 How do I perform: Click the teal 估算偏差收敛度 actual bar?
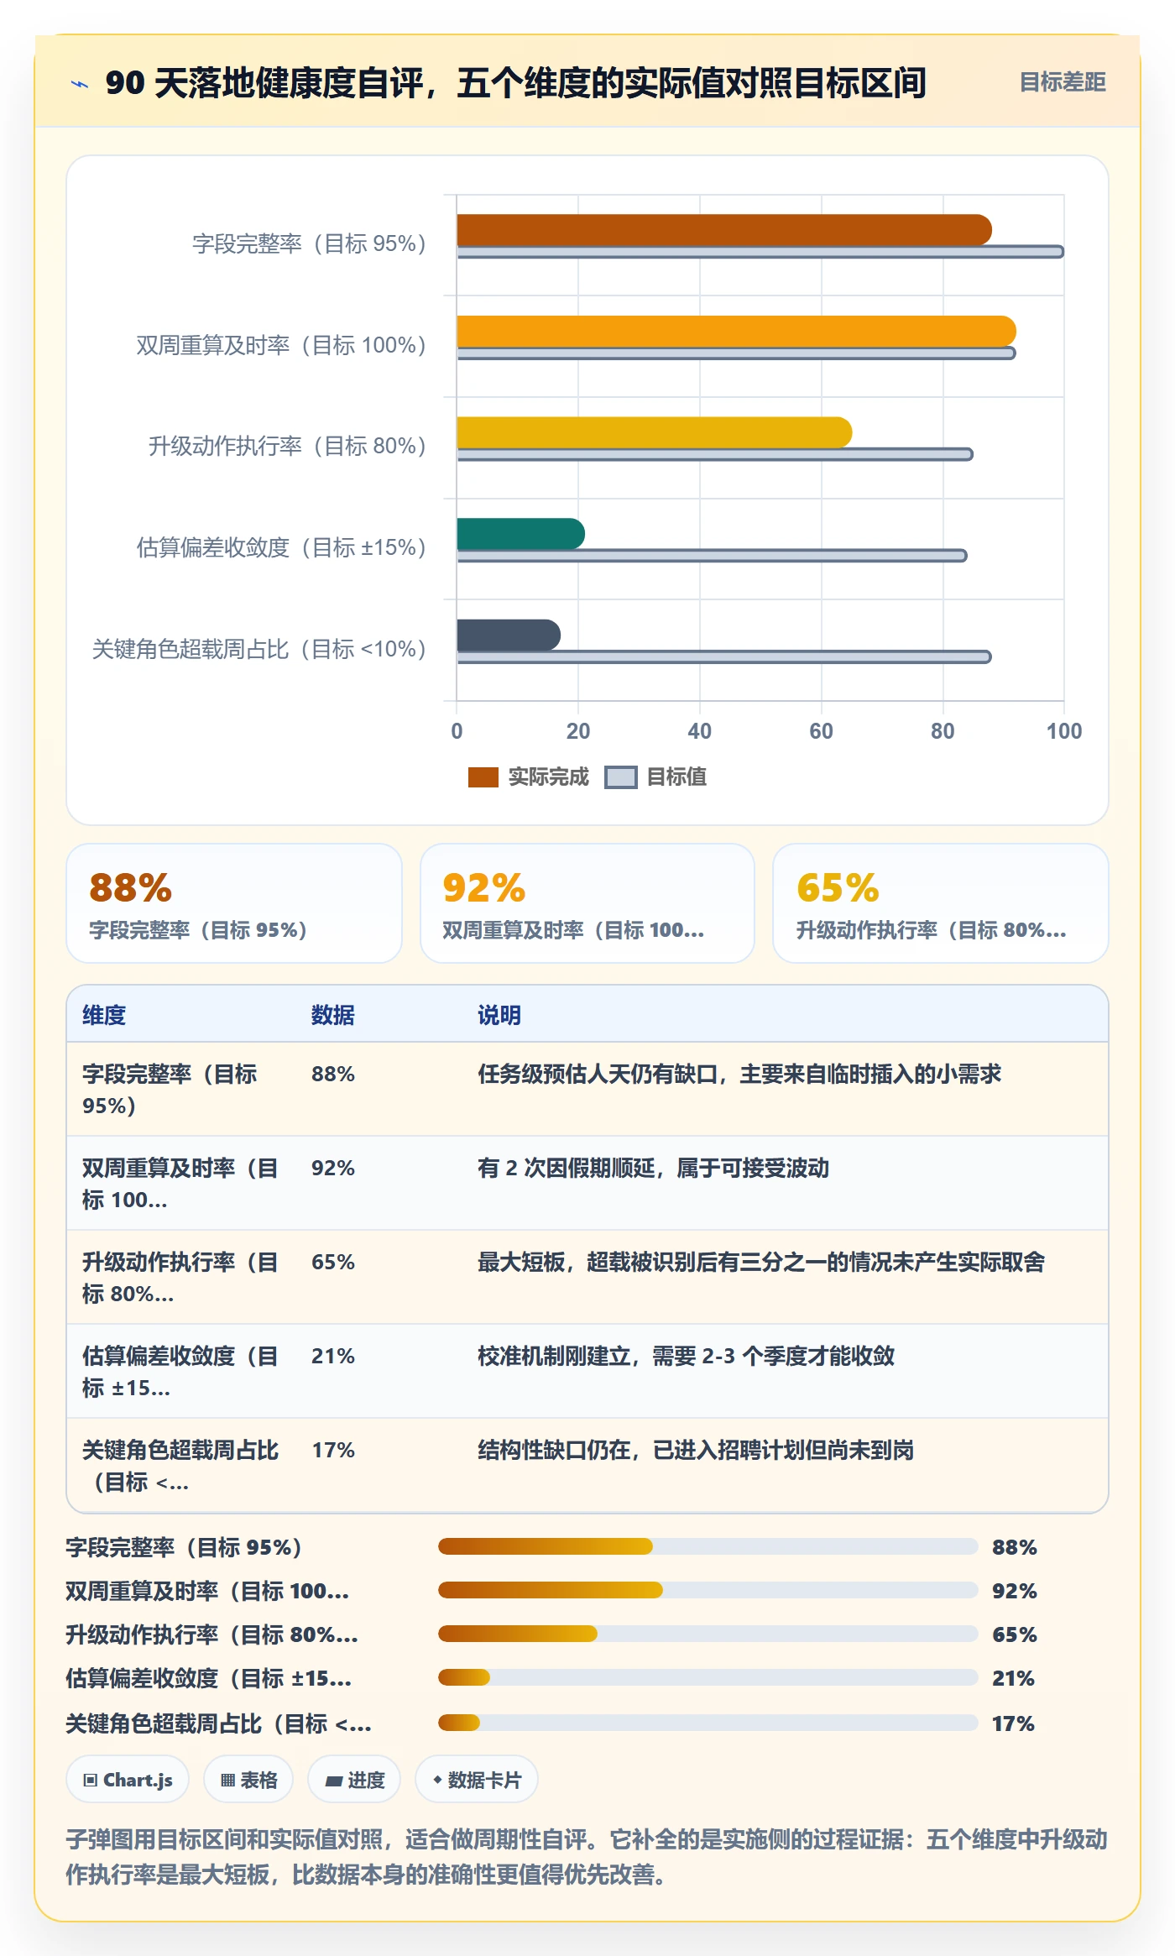click(520, 534)
